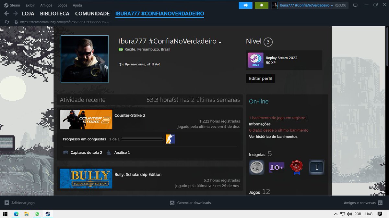The width and height of the screenshot is (389, 218).
Task: View the Counter-Strike 2 achievement icon
Action: point(170,139)
